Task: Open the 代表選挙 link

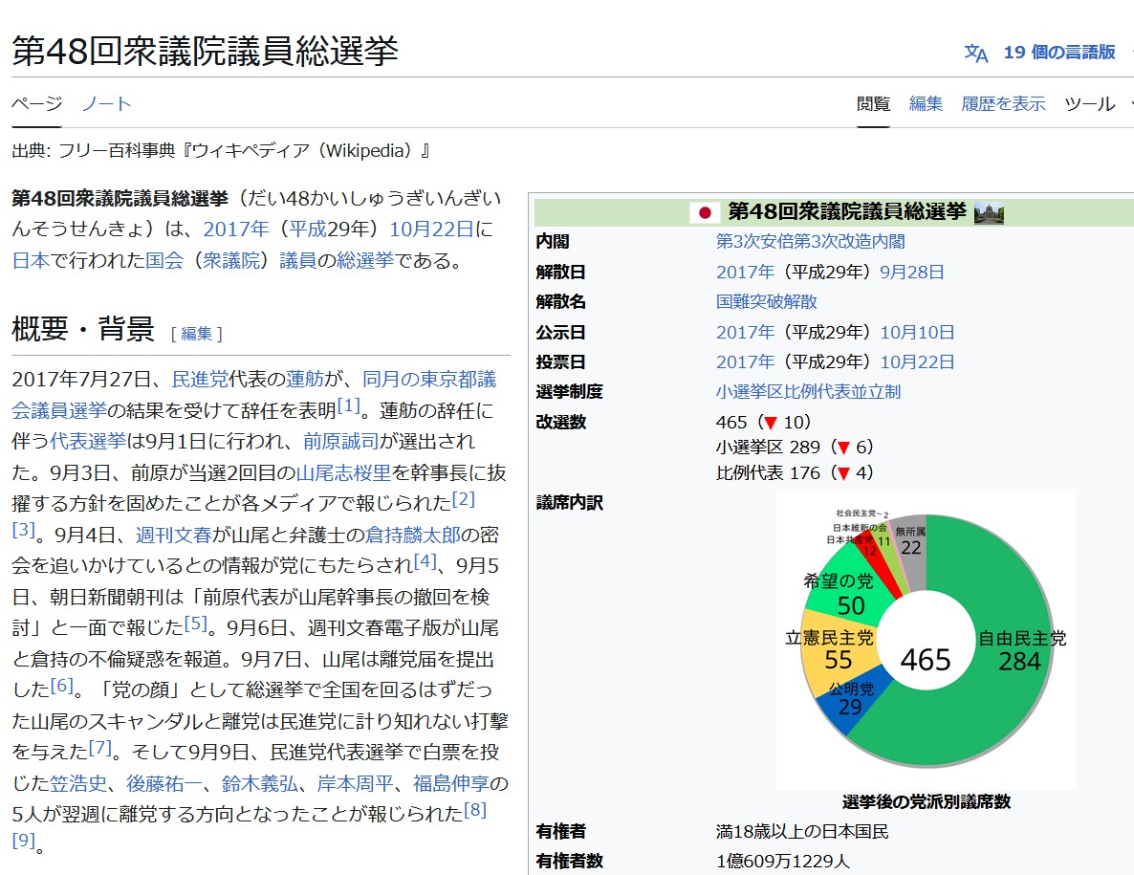Action: pyautogui.click(x=88, y=441)
